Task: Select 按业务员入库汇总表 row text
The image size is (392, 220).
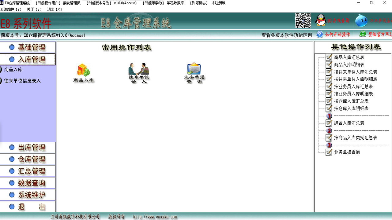Action: [x=353, y=86]
